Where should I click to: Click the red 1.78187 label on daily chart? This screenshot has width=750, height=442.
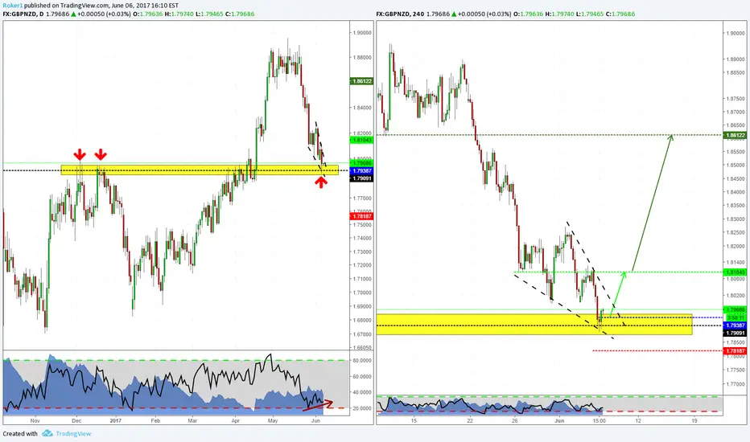(x=362, y=216)
